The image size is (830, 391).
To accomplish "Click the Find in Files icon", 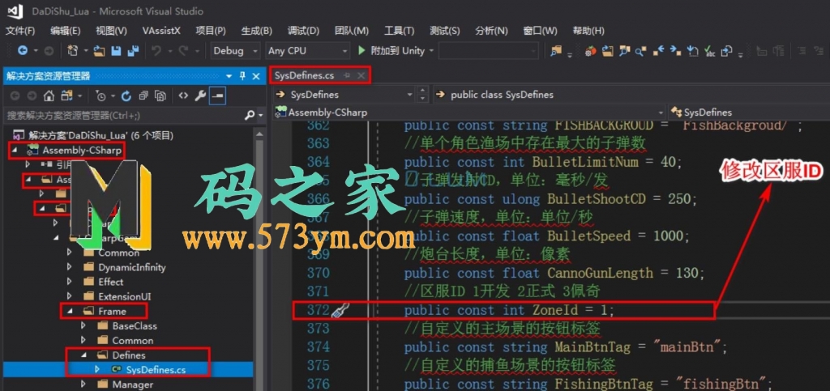I will pyautogui.click(x=556, y=51).
